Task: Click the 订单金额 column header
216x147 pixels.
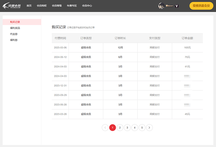Action: (x=187, y=38)
